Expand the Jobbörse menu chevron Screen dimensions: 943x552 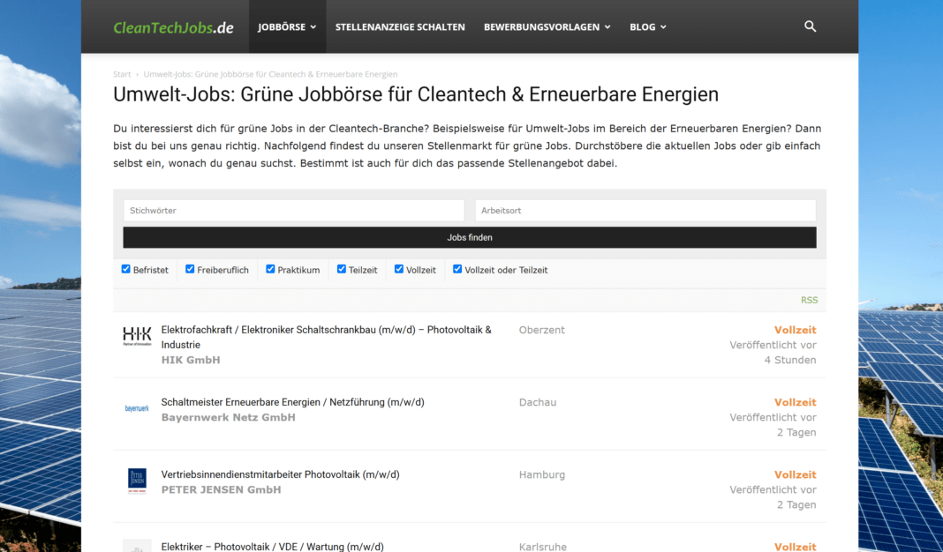(x=313, y=27)
